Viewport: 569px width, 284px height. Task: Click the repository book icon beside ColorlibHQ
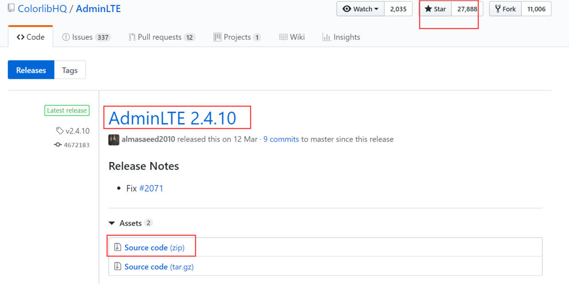click(x=11, y=8)
